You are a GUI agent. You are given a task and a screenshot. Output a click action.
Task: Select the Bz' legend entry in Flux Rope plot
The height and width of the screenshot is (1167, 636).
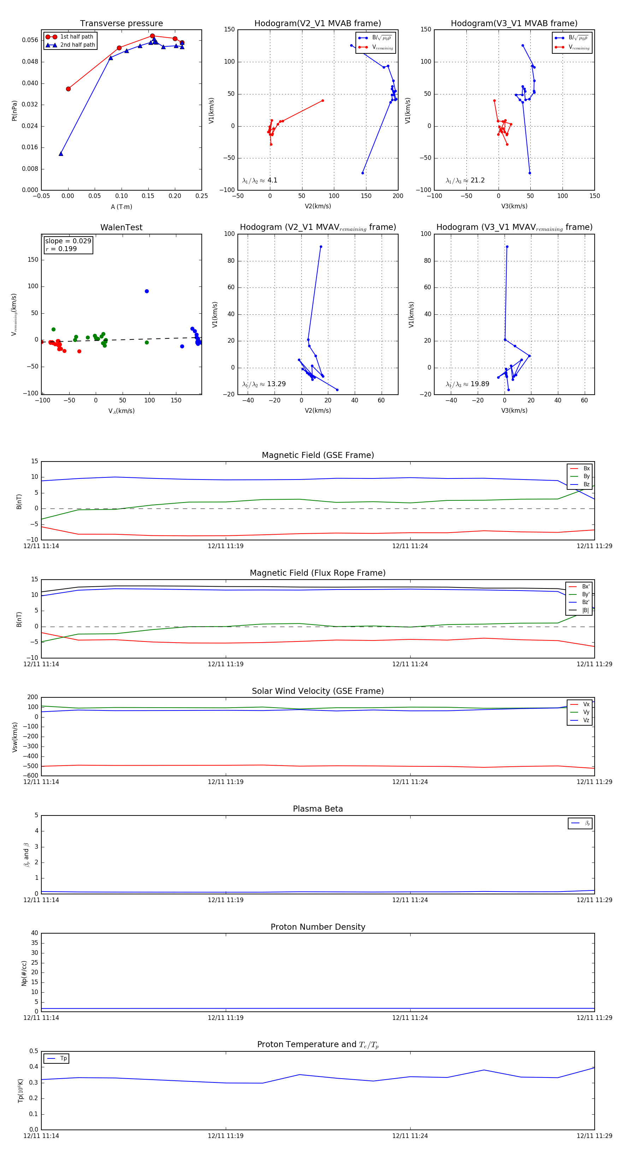579,603
